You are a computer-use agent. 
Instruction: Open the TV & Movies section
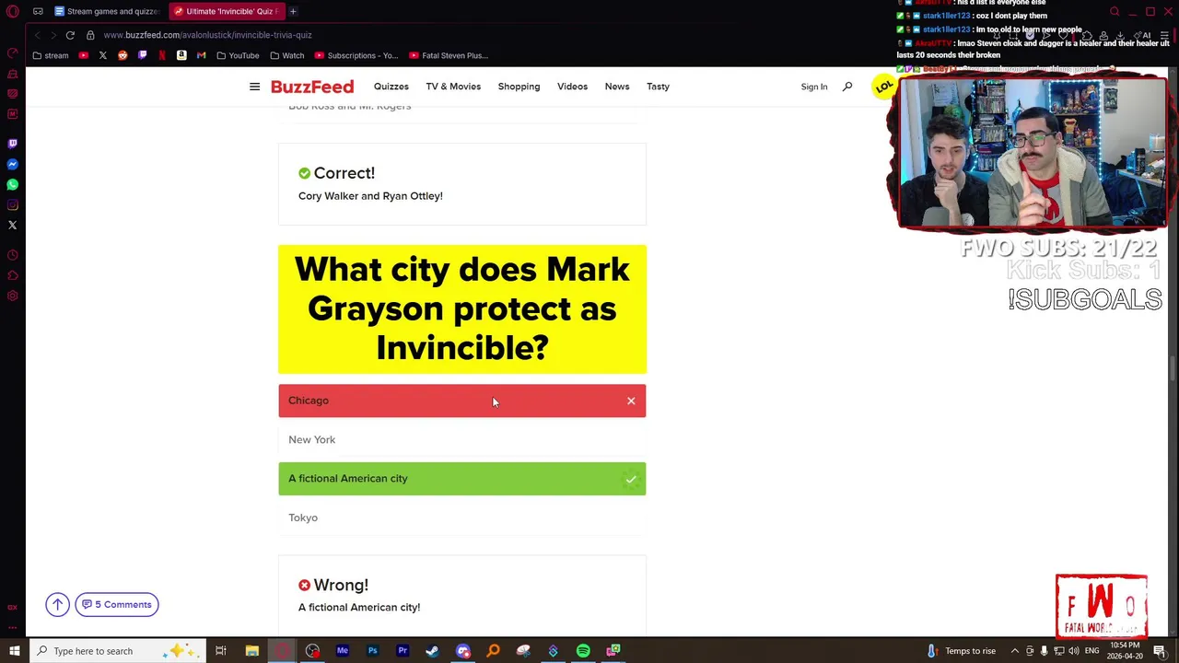pyautogui.click(x=453, y=87)
